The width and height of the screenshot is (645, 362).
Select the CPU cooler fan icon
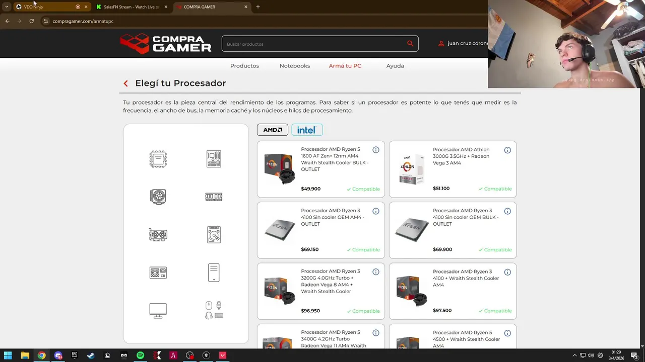158,197
